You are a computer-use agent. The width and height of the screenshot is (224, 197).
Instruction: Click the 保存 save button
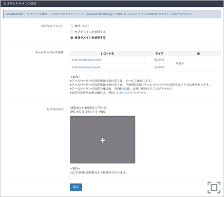point(76,187)
